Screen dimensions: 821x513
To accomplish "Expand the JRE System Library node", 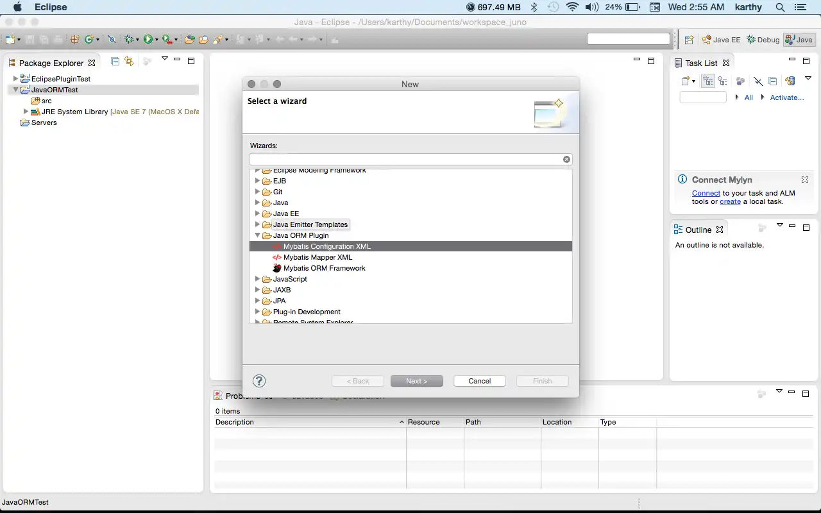I will pos(26,112).
